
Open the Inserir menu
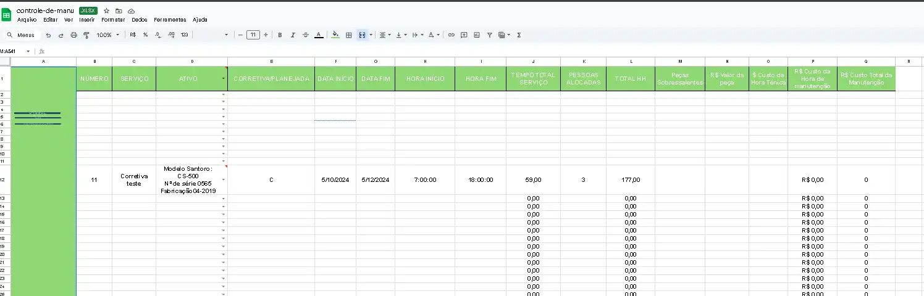(x=87, y=20)
